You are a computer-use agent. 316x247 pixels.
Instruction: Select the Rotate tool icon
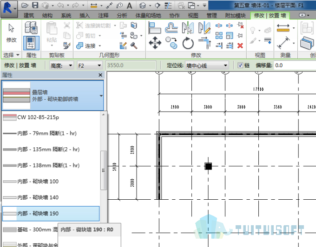coord(188,43)
